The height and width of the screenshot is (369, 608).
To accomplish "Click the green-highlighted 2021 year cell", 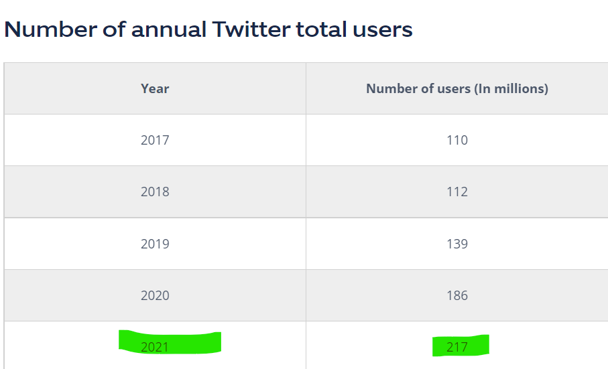I will pyautogui.click(x=155, y=347).
